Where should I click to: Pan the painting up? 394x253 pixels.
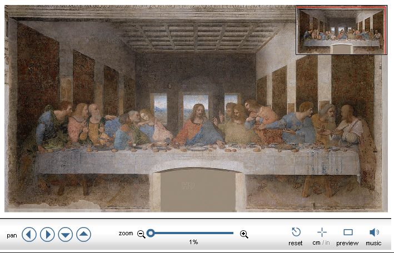click(83, 235)
